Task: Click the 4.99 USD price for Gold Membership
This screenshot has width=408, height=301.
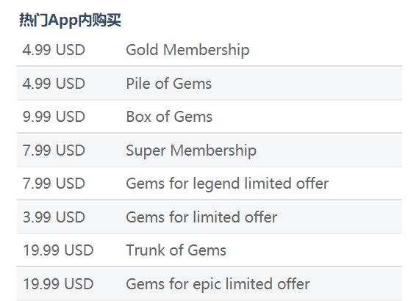Action: point(54,50)
